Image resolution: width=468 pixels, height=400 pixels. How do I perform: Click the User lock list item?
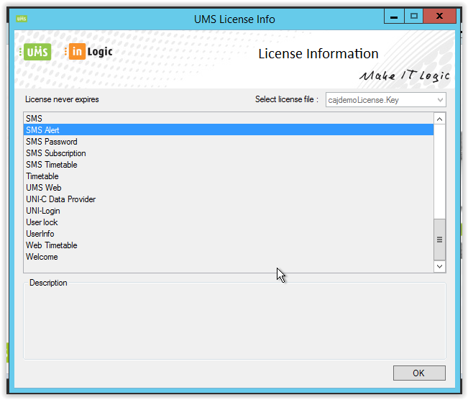coord(42,222)
